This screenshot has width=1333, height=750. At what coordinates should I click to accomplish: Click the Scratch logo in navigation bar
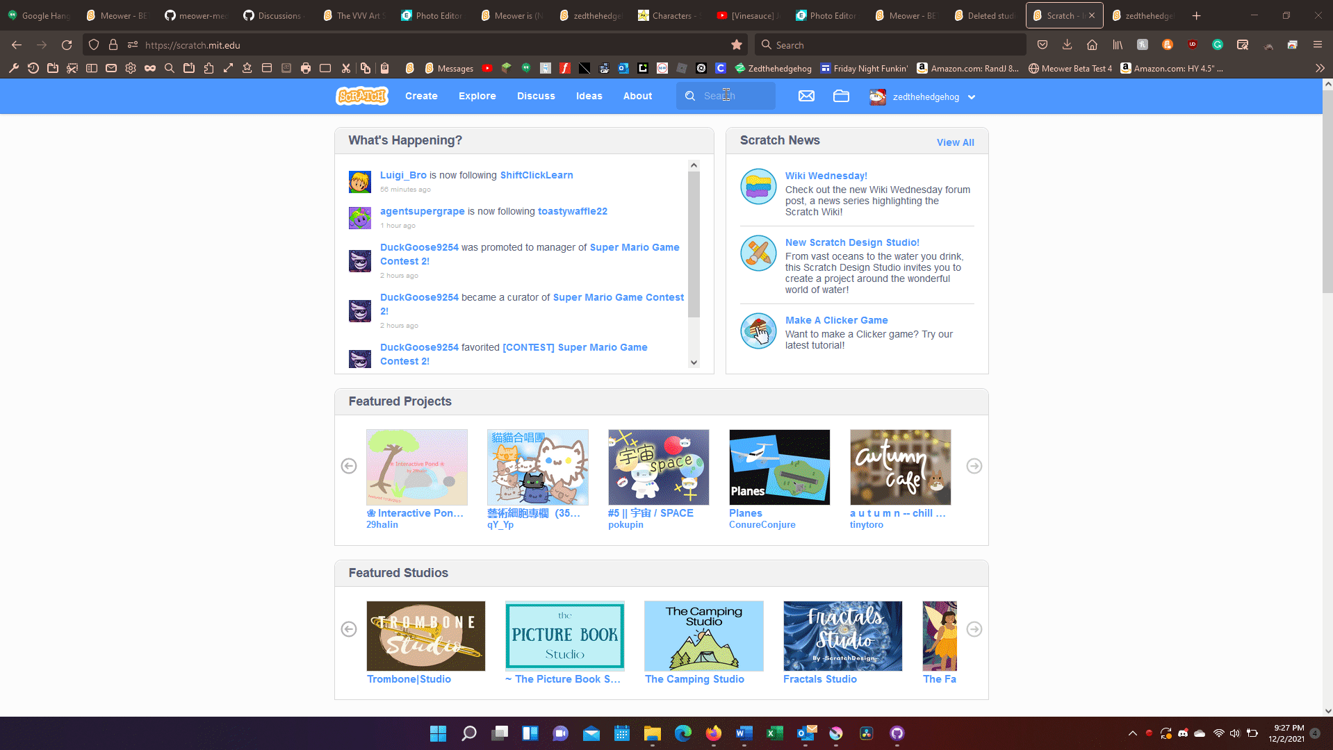(361, 96)
